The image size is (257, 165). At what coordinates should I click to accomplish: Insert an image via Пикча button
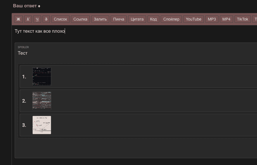tap(119, 19)
